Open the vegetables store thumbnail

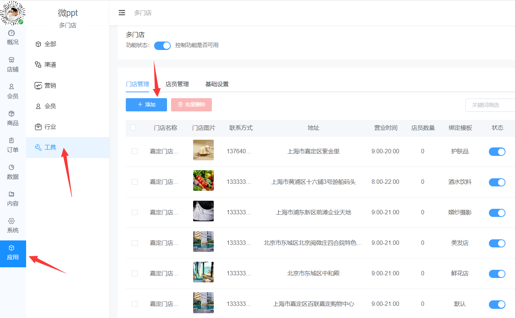203,181
